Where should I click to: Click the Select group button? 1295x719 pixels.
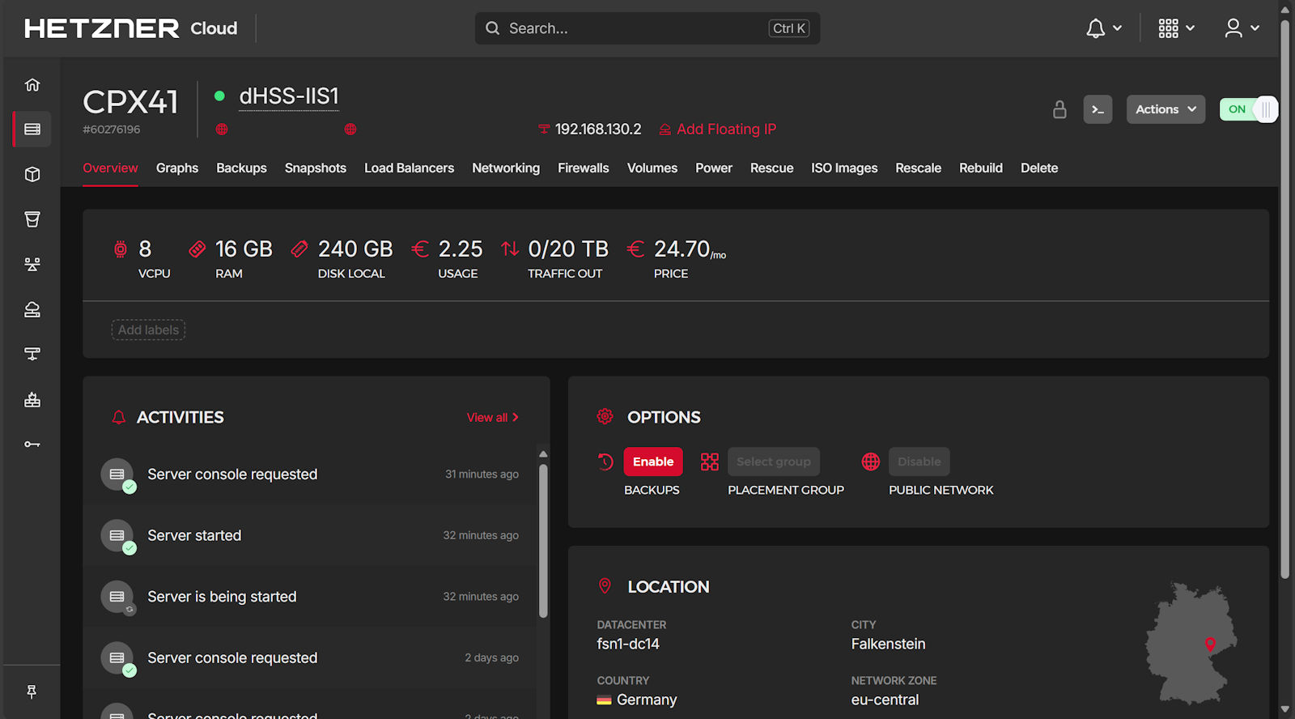(774, 462)
